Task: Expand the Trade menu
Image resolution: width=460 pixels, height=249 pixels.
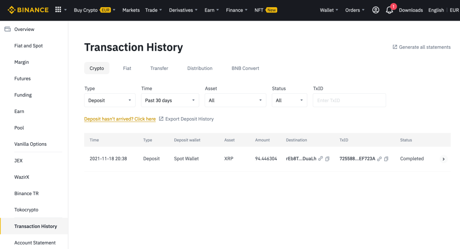Action: tap(154, 10)
